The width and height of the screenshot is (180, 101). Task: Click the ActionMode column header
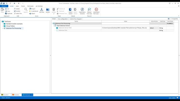[154, 21]
